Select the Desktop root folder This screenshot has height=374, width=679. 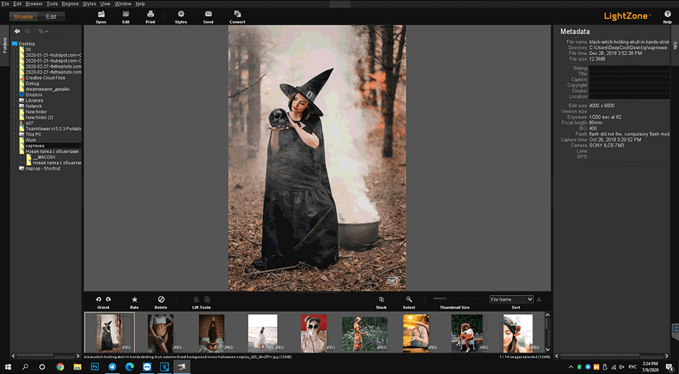[x=26, y=44]
